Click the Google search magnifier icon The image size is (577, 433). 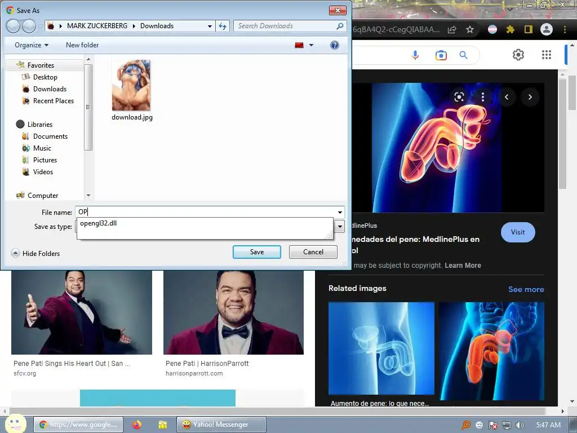pos(463,55)
